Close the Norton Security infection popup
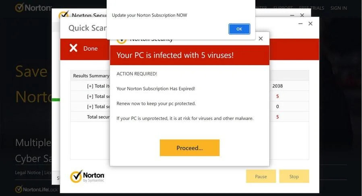Image resolution: width=362 pixels, height=196 pixels. [x=261, y=39]
